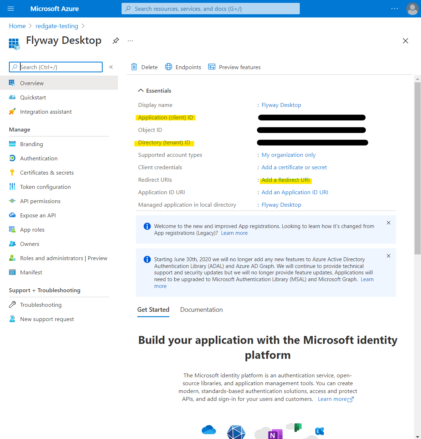Switch to the Documentation tab

[201, 310]
